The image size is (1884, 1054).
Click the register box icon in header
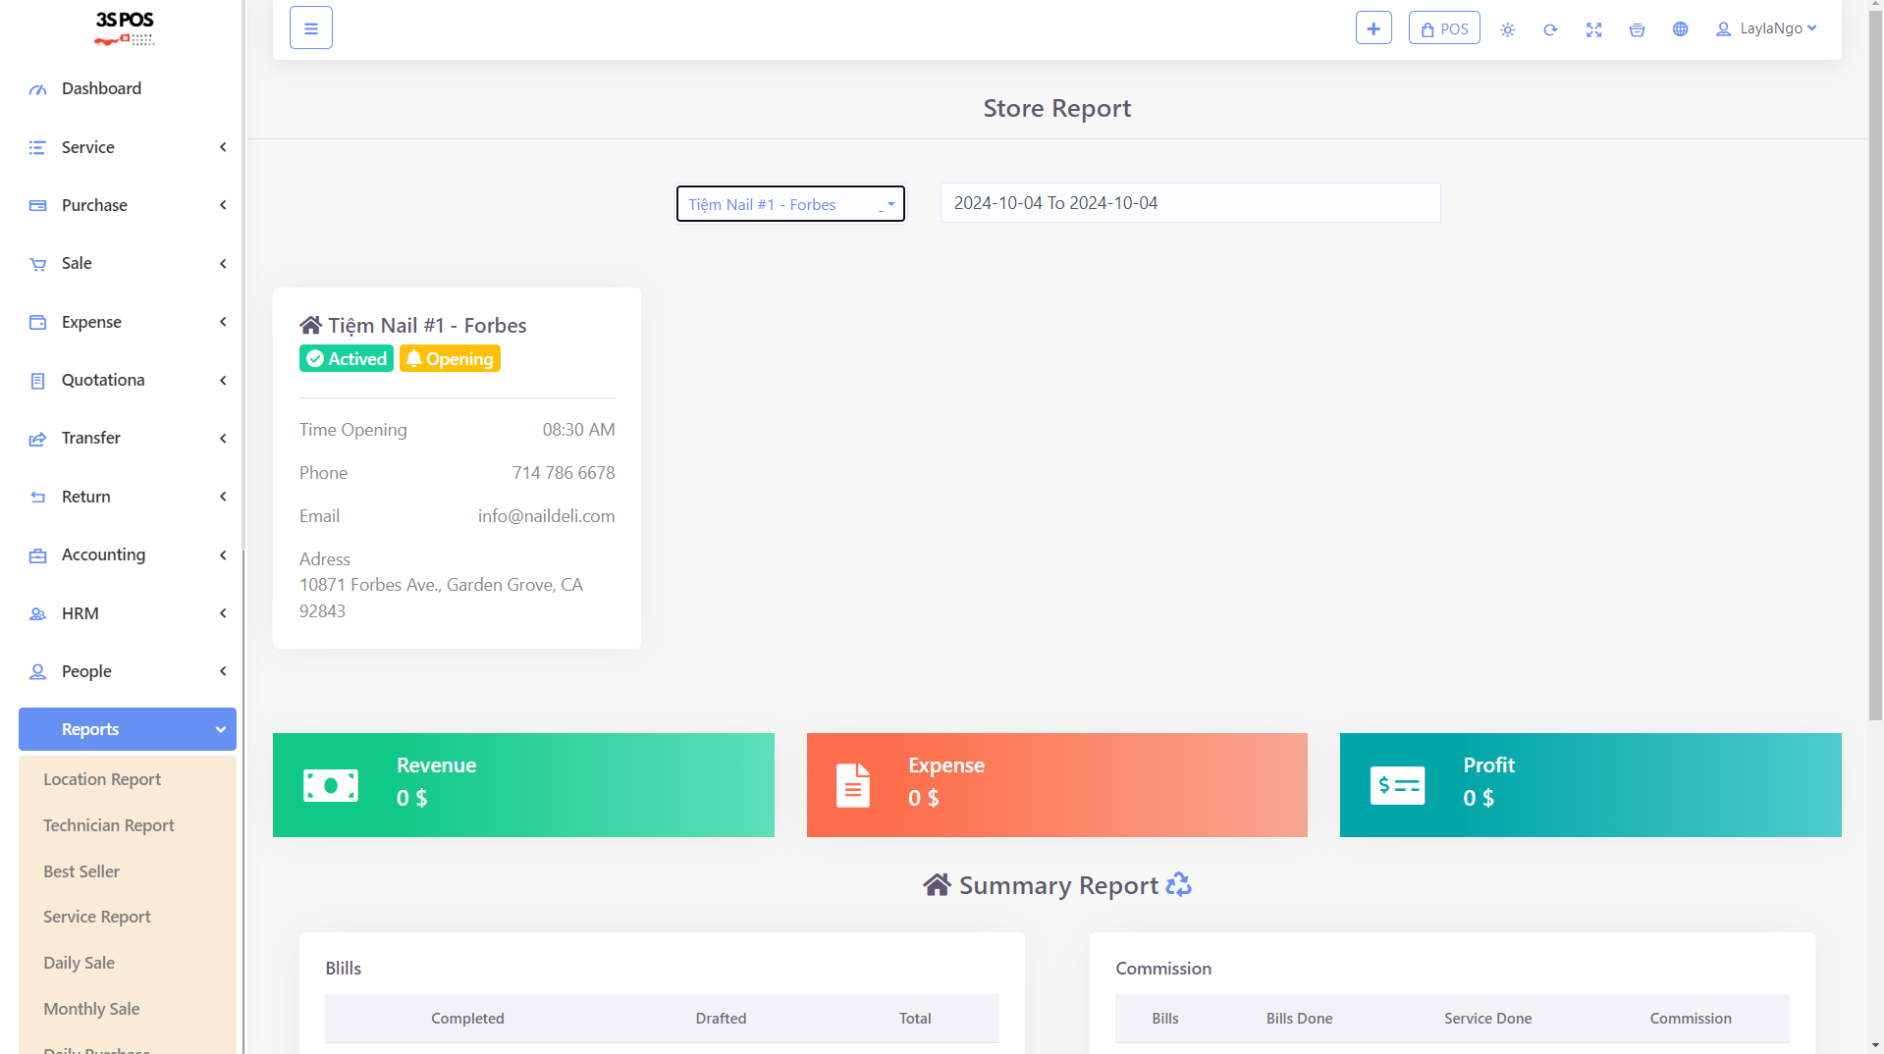click(x=1637, y=29)
